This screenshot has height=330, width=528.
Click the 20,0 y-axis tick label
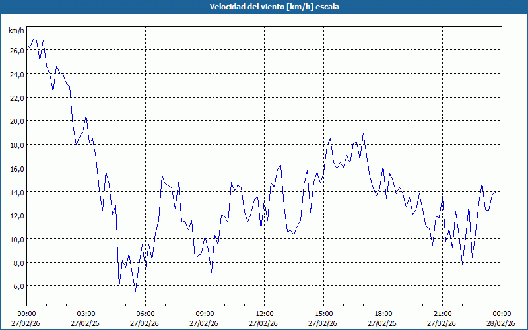coord(16,121)
